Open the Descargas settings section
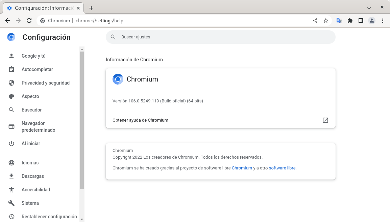Screen dimensions: 390x222 click(33, 176)
